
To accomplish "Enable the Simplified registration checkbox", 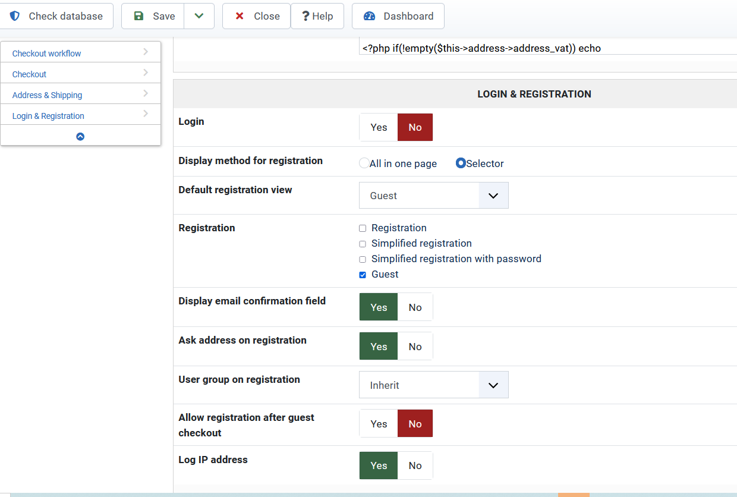I will (363, 244).
